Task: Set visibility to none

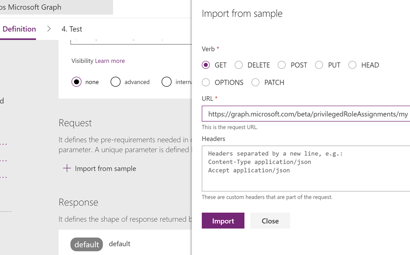Action: coord(76,82)
